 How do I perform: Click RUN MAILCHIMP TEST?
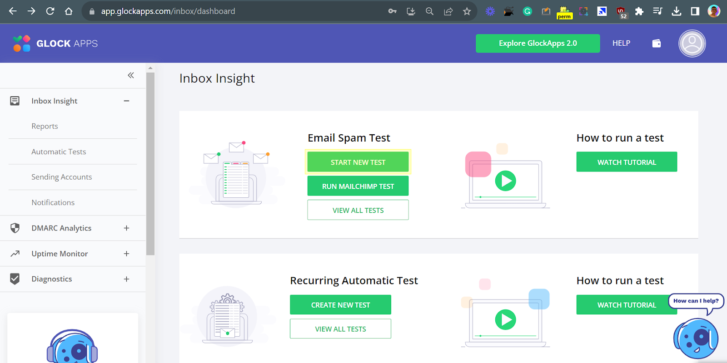(358, 186)
